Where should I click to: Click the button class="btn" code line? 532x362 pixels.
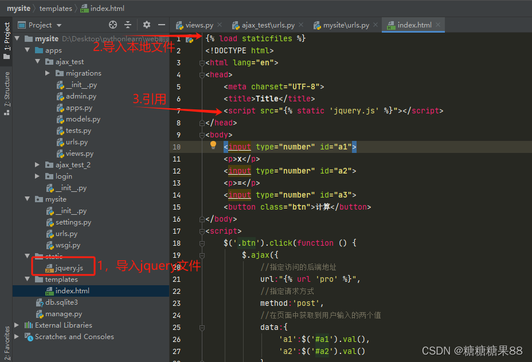click(x=297, y=207)
